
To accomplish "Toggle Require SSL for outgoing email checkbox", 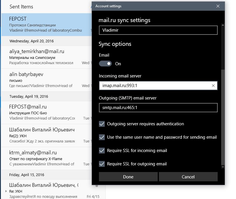I will pos(102,164).
